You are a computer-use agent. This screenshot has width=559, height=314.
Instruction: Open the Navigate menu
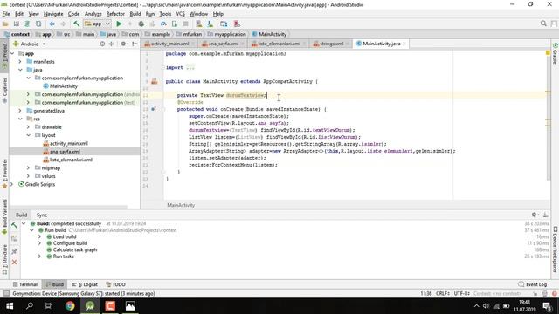pos(53,14)
